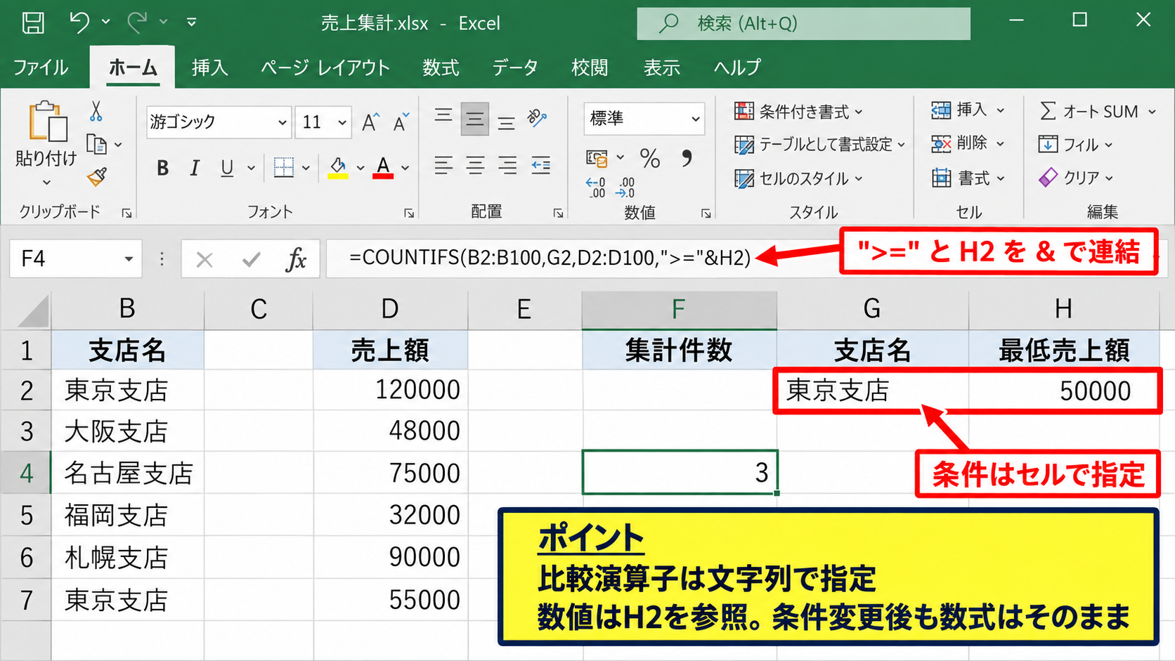Apply Percent Style icon
This screenshot has width=1175, height=661.
coord(650,158)
